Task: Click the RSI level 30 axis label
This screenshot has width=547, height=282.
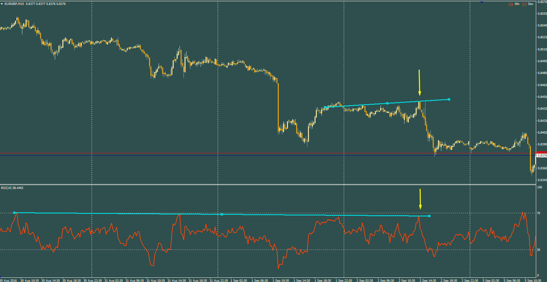Action: (538, 250)
